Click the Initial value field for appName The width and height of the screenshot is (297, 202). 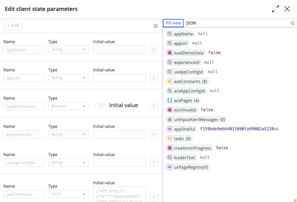(119, 50)
